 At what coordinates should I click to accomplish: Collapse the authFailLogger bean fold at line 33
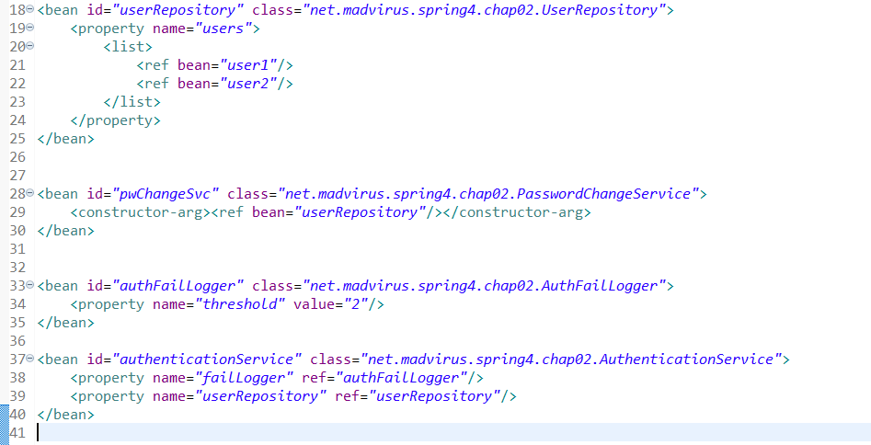click(x=30, y=285)
